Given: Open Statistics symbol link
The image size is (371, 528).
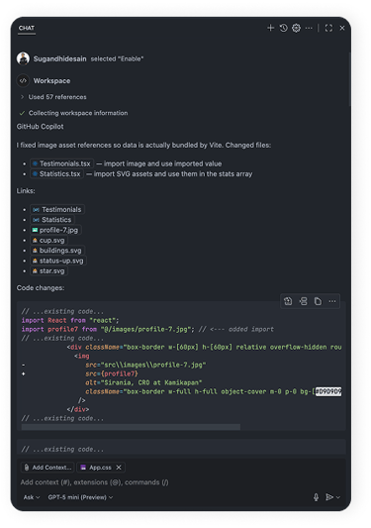Looking at the screenshot, I should (52, 220).
